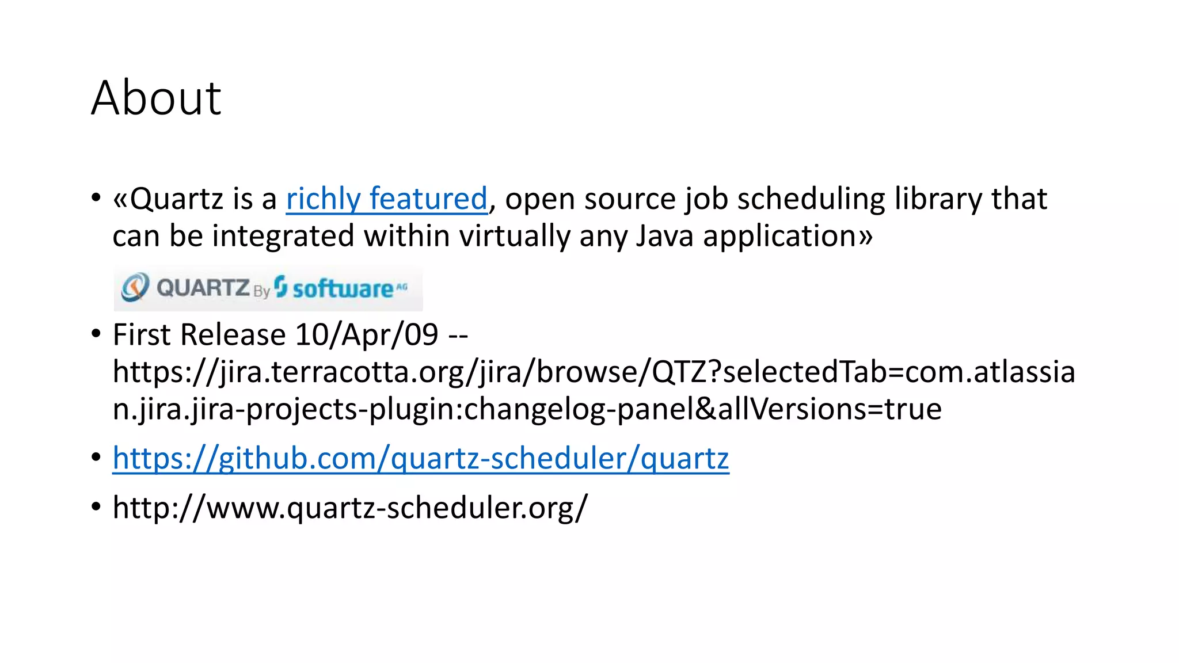This screenshot has height=663, width=1179.
Task: Click the '«Quartz is a' opening quote text
Action: pos(195,199)
